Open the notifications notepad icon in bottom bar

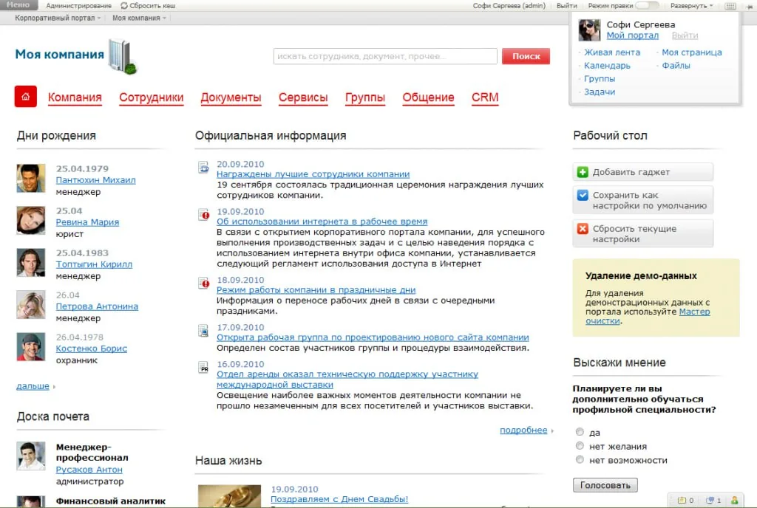(x=682, y=501)
